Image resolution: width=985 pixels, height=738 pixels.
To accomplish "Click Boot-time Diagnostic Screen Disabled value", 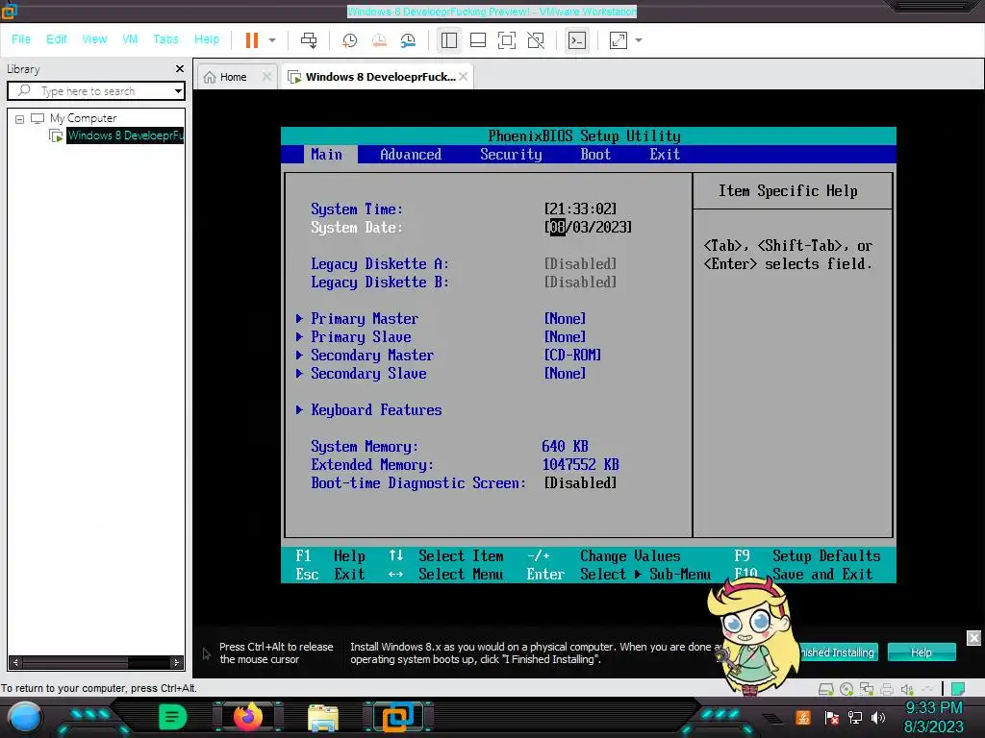I will click(580, 483).
